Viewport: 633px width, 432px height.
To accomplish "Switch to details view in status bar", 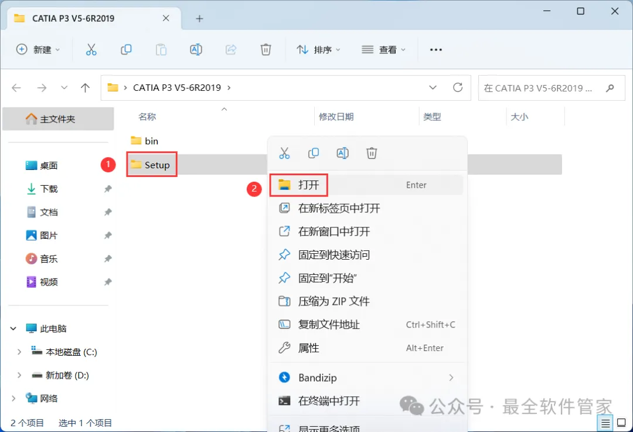I will pyautogui.click(x=605, y=423).
